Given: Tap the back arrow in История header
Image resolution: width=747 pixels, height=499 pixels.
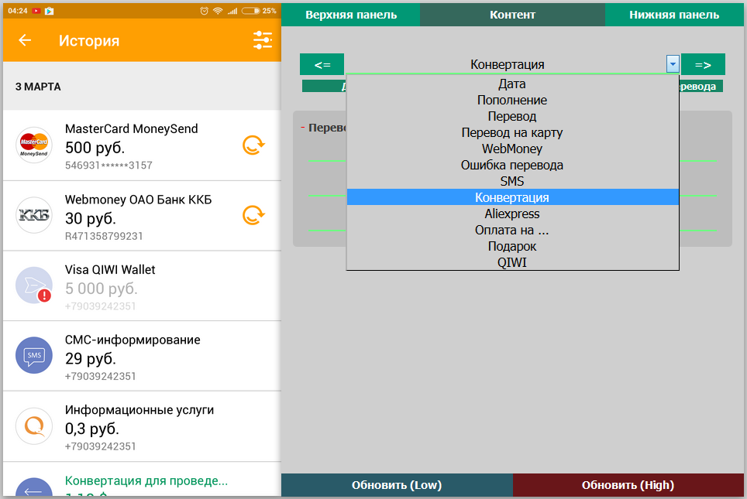Looking at the screenshot, I should click(x=25, y=41).
